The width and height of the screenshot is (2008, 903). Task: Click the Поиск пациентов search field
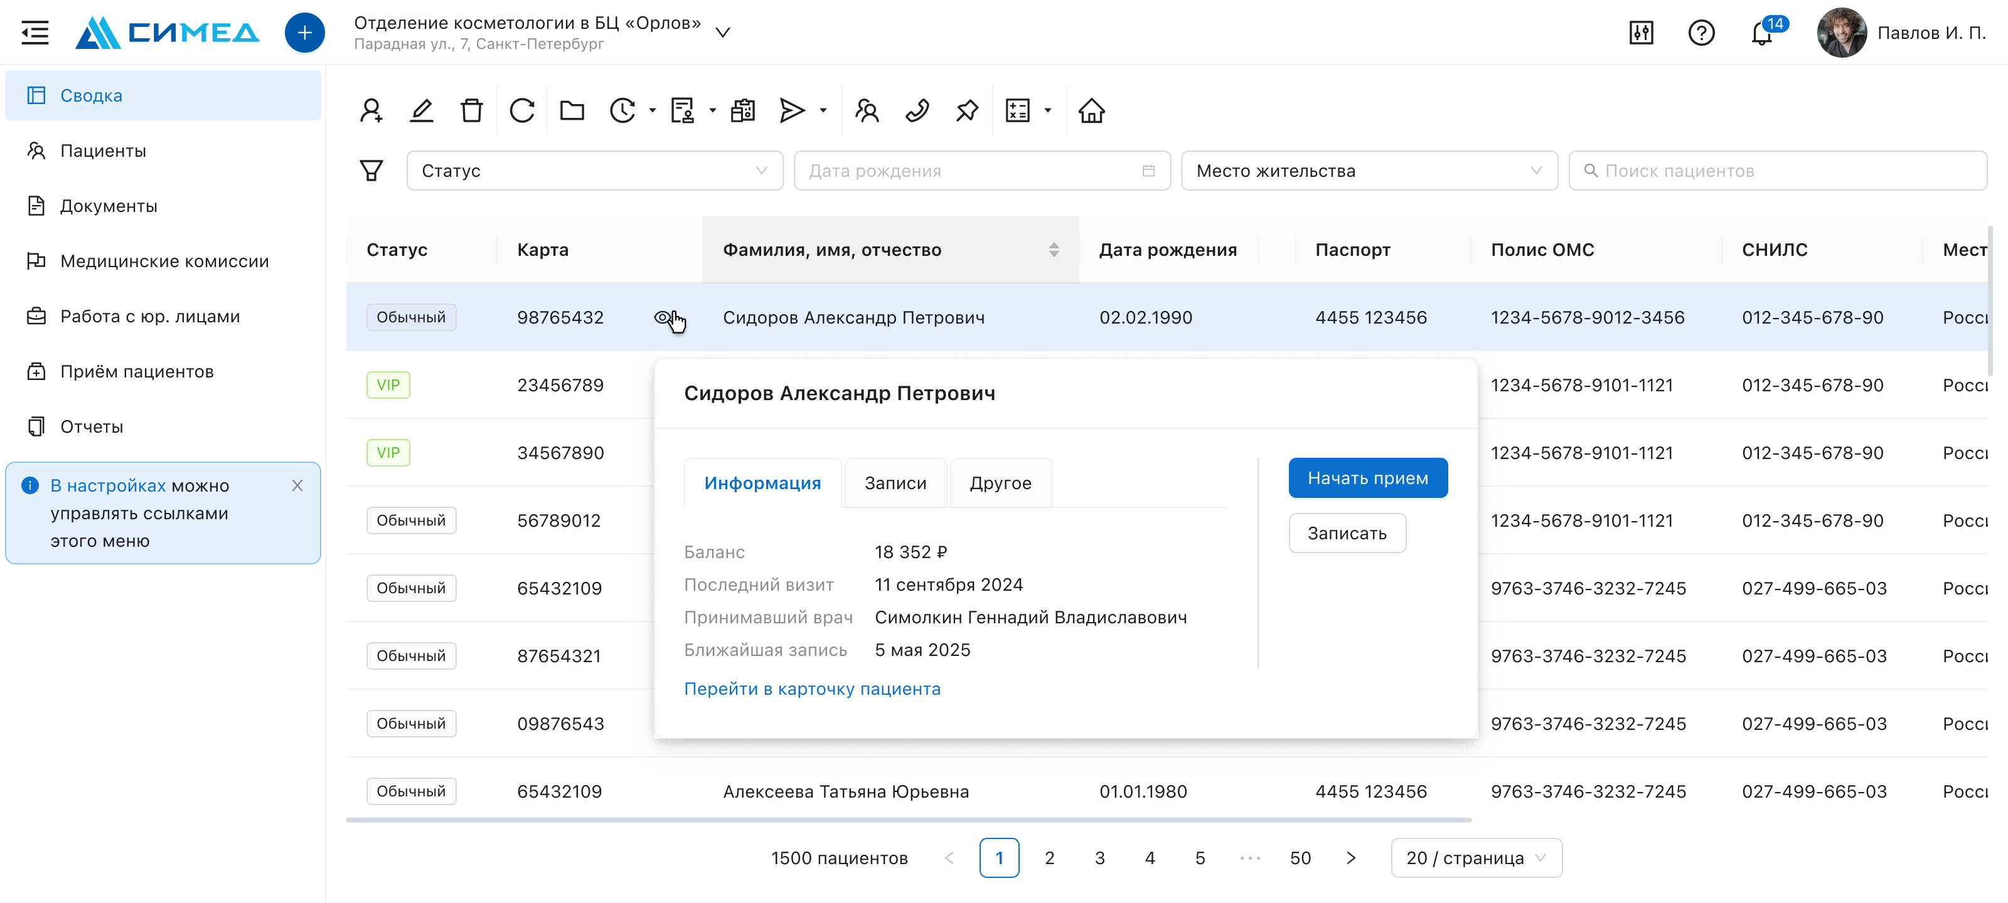click(x=1777, y=171)
